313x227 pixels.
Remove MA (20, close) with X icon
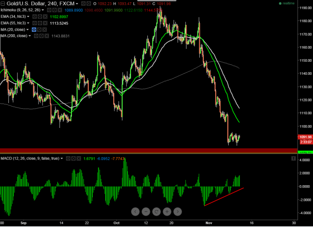pos(44,30)
